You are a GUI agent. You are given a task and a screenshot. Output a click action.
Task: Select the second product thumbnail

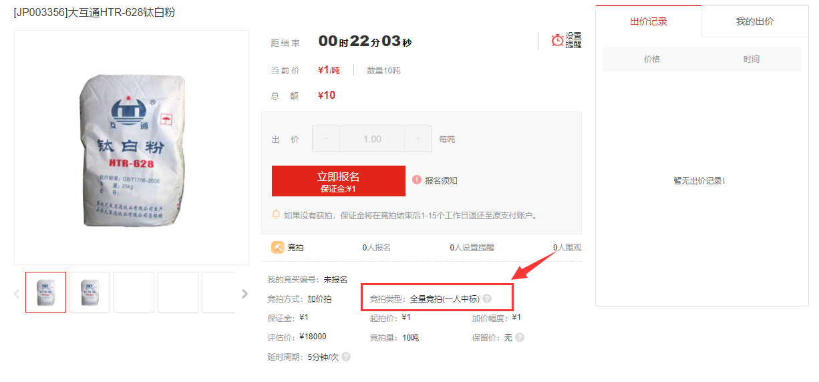point(90,292)
